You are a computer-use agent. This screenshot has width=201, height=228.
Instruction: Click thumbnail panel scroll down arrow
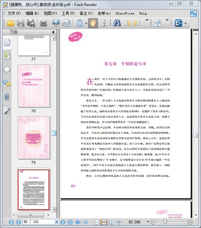54,210
